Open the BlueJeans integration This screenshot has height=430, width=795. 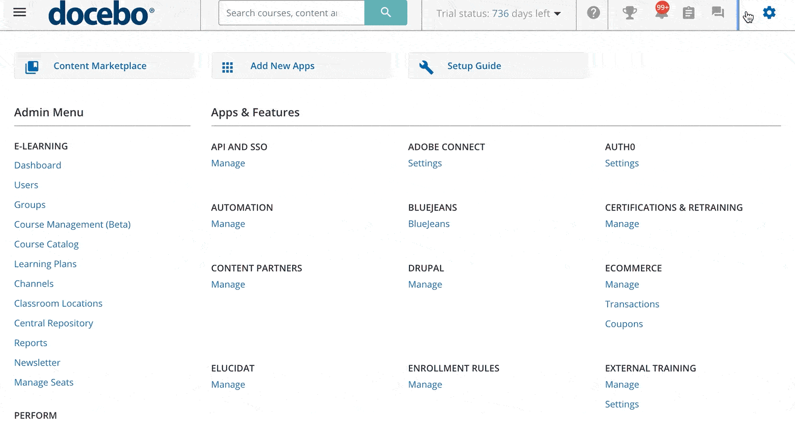pyautogui.click(x=429, y=224)
